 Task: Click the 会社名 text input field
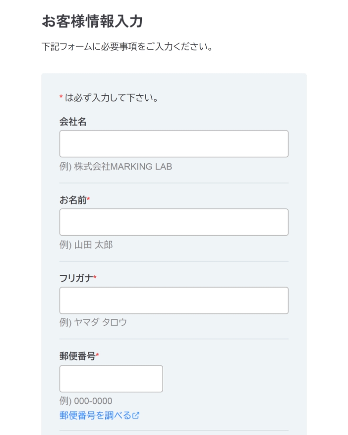pos(174,144)
